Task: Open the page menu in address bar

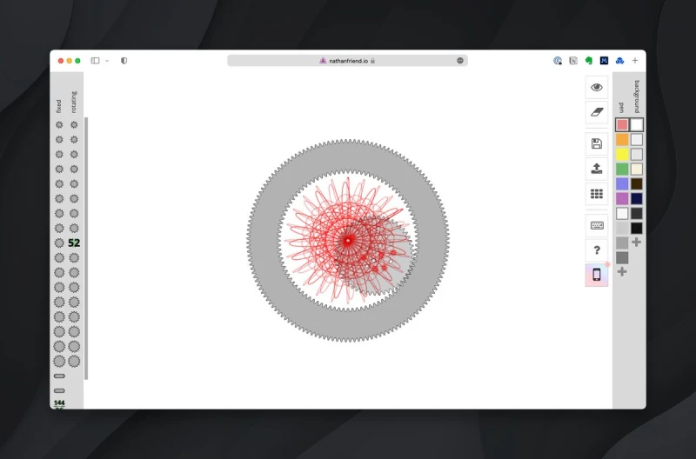Action: pos(460,61)
